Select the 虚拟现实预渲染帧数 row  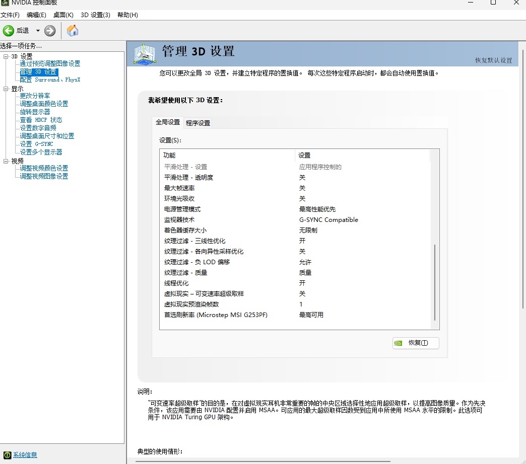coord(295,304)
